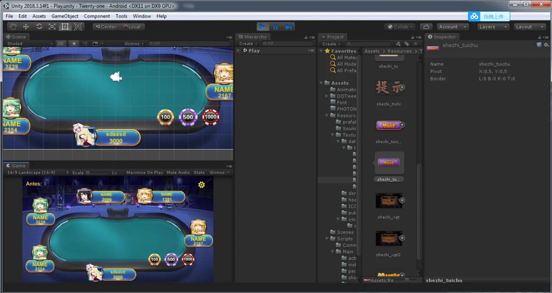This screenshot has width=552, height=293.
Task: Toggle Local handle rotation button
Action: tap(132, 27)
